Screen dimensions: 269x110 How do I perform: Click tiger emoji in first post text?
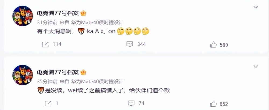[81, 31]
